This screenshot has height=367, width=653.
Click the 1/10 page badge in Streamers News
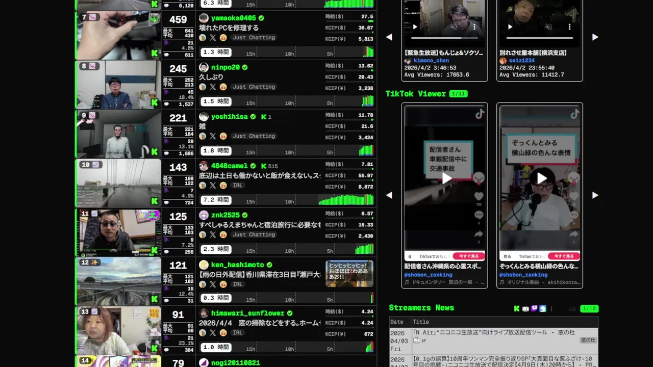(x=589, y=309)
